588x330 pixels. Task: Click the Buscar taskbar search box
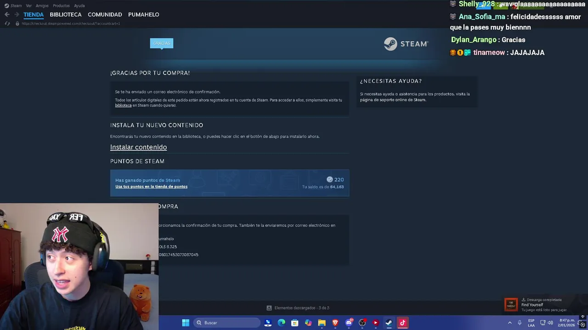pyautogui.click(x=227, y=323)
